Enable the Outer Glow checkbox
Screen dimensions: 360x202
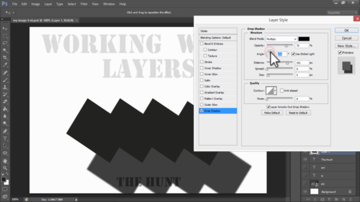tap(201, 105)
